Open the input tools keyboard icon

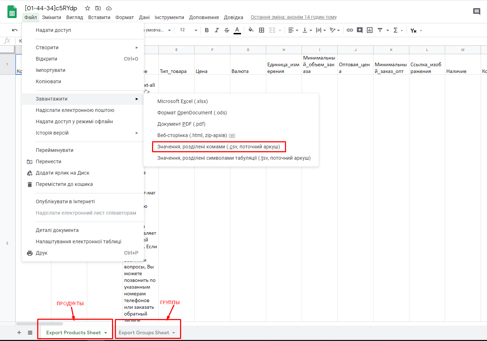[x=413, y=30]
